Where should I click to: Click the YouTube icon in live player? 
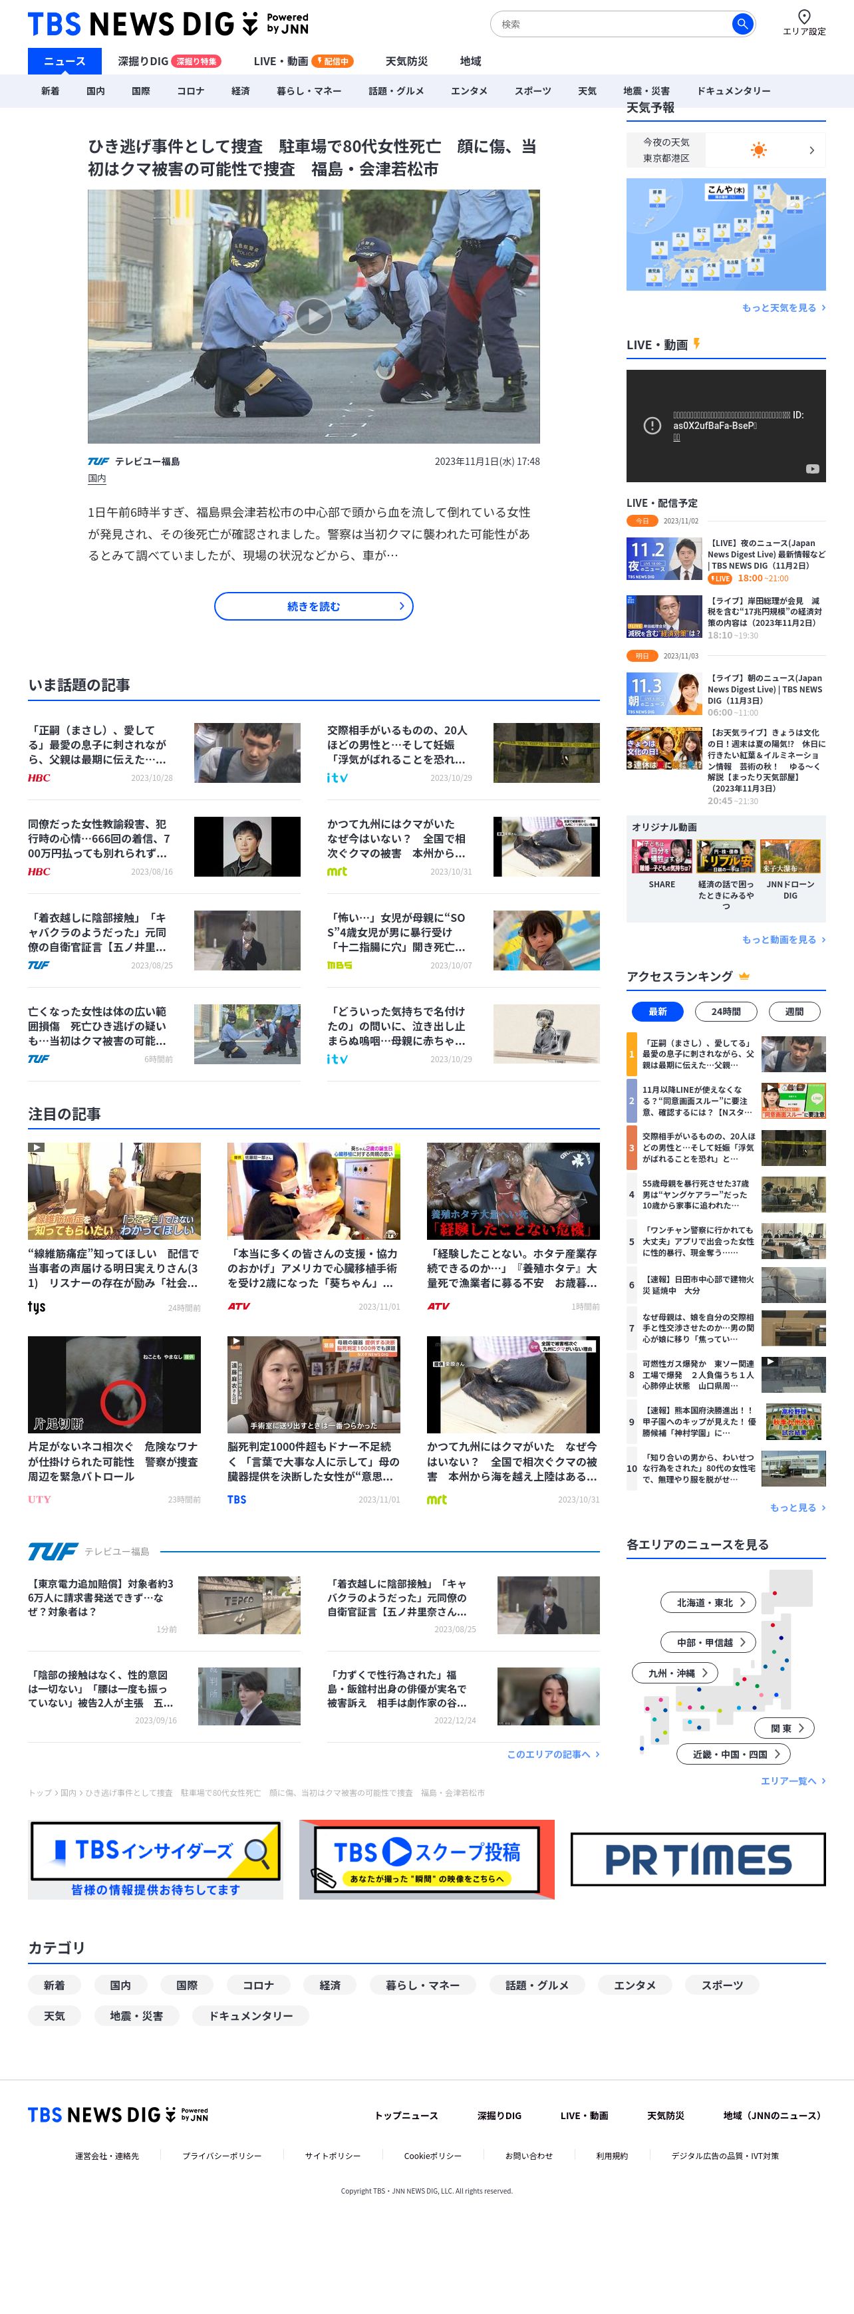pyautogui.click(x=812, y=469)
